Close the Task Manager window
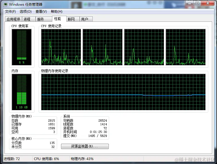Screen dimensions: 217x164 click(208, 3)
